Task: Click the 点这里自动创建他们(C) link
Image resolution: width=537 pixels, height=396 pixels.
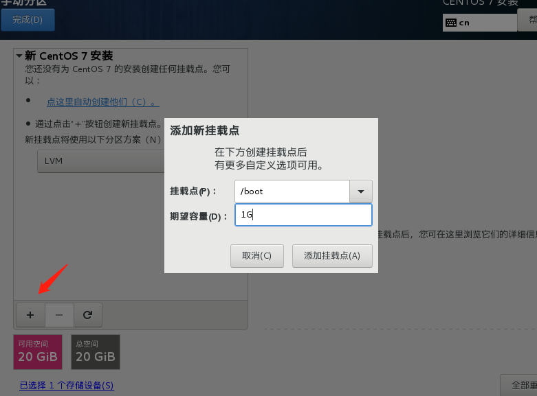Action: pos(102,102)
